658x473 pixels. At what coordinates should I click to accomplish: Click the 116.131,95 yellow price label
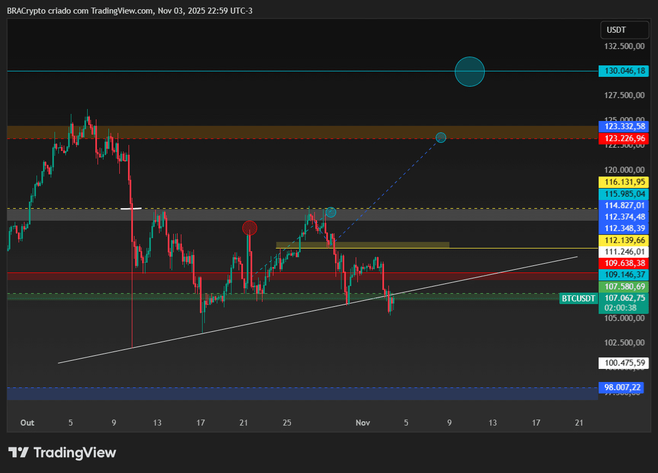[x=624, y=181]
